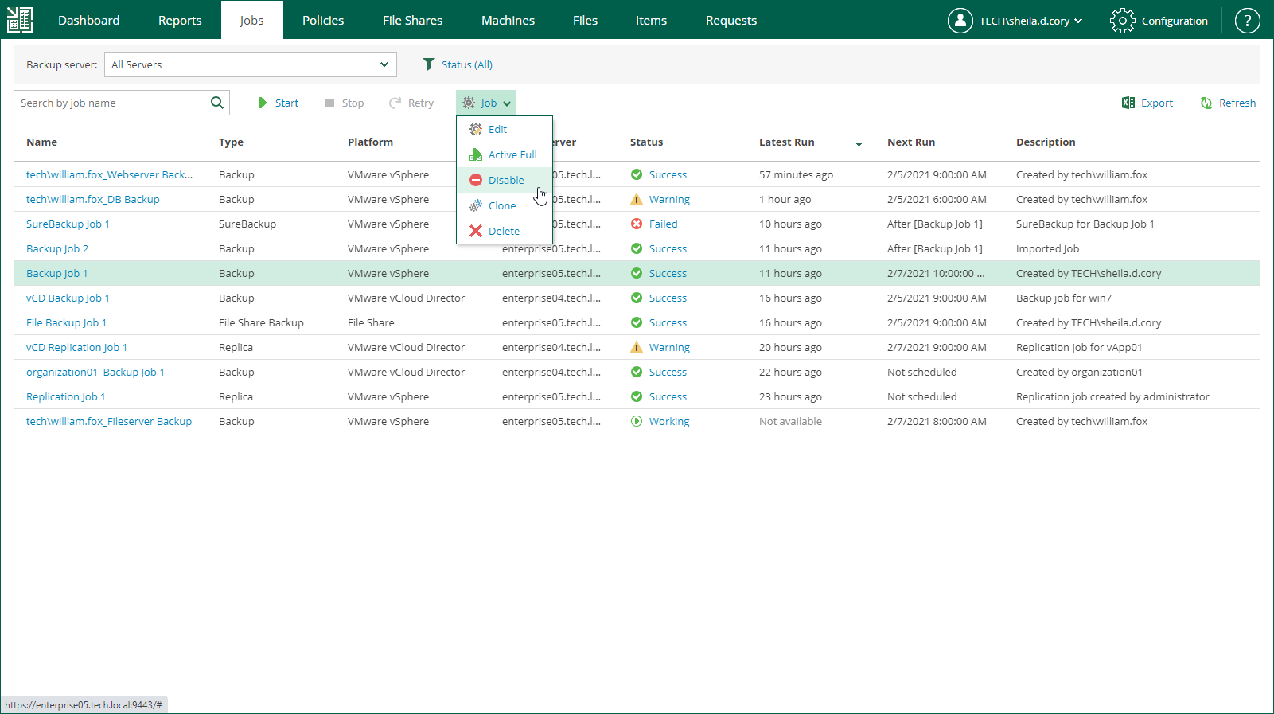The image size is (1274, 714).
Task: Switch to the Policies tab
Action: point(323,21)
